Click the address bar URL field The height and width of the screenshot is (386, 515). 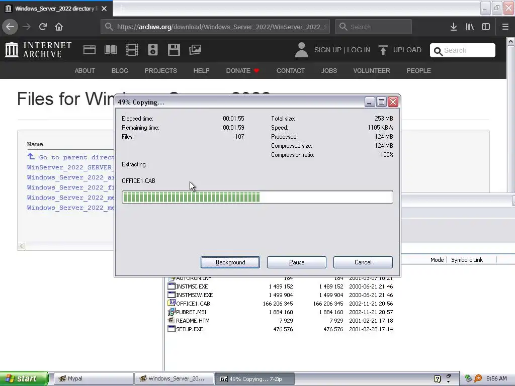[215, 27]
